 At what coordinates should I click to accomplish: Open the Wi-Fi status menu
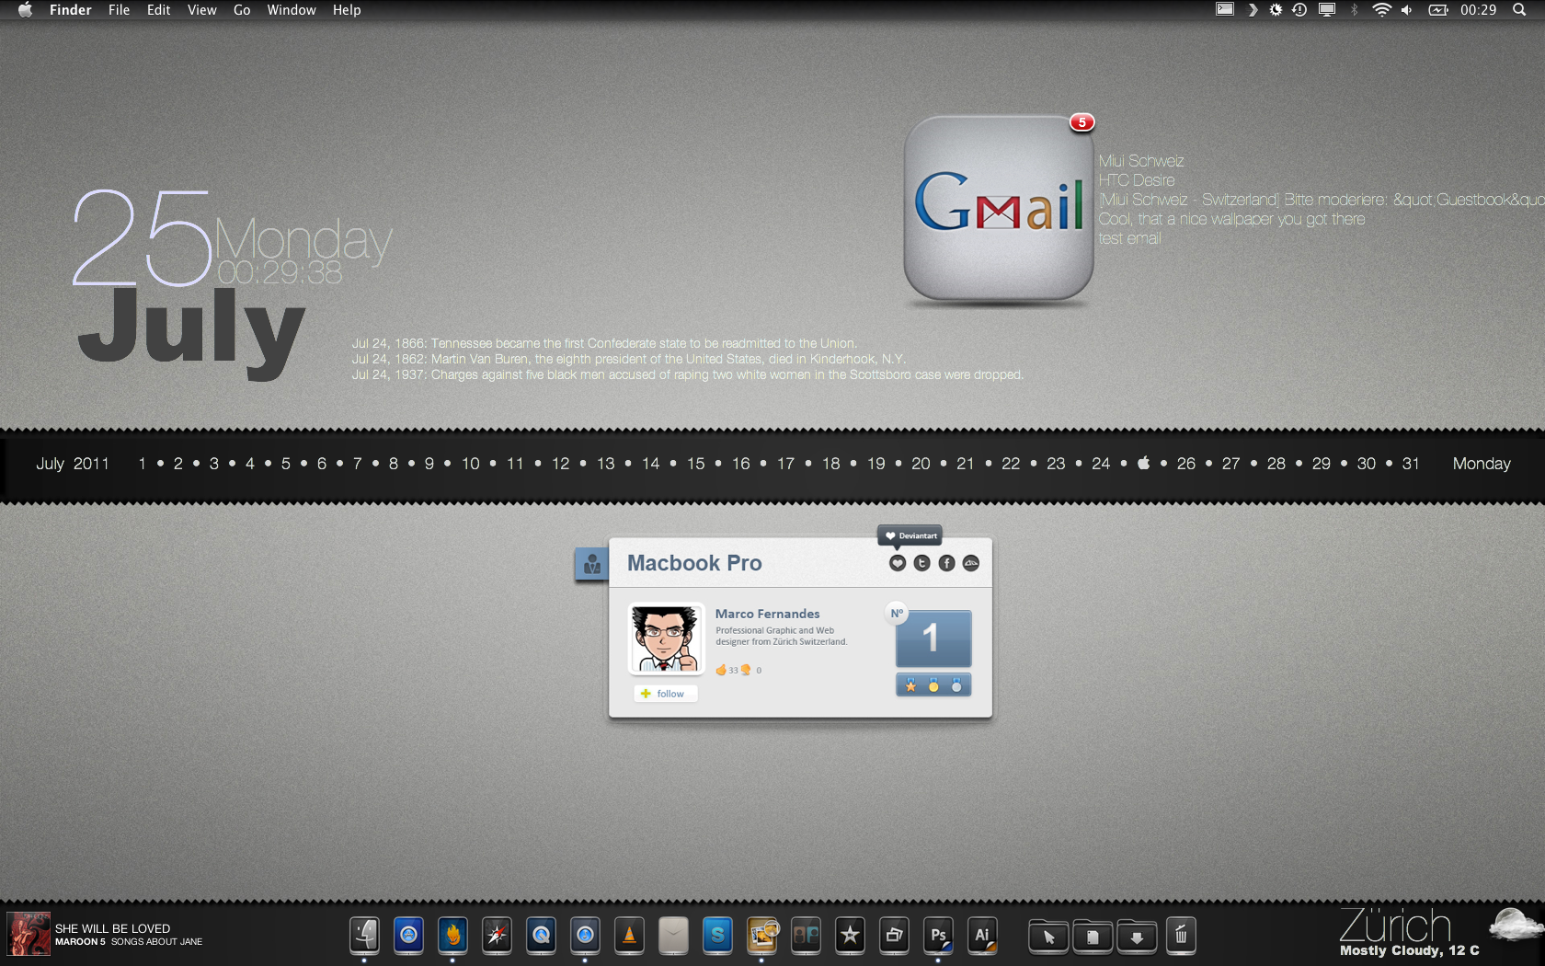1381,10
